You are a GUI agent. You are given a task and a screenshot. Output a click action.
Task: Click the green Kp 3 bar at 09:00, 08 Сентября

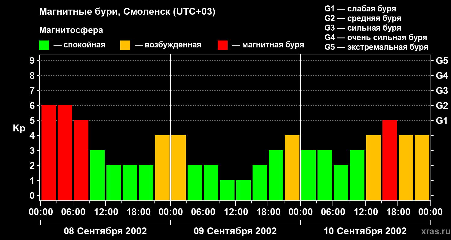pos(97,175)
